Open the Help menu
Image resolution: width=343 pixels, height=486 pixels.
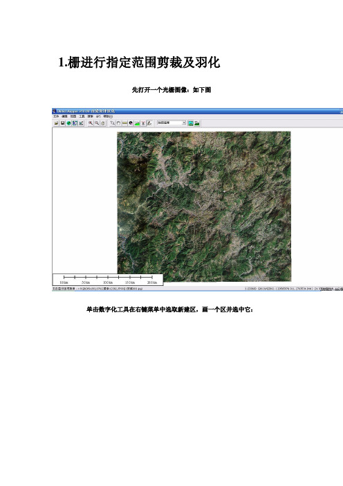[108, 116]
